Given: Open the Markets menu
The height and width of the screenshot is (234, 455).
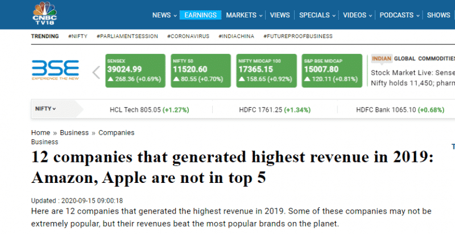Looking at the screenshot, I should coord(241,15).
